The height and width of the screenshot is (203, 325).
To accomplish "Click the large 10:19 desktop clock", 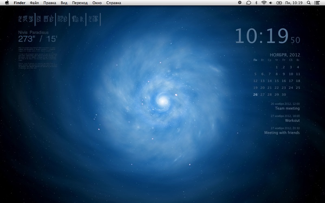I will tap(262, 36).
